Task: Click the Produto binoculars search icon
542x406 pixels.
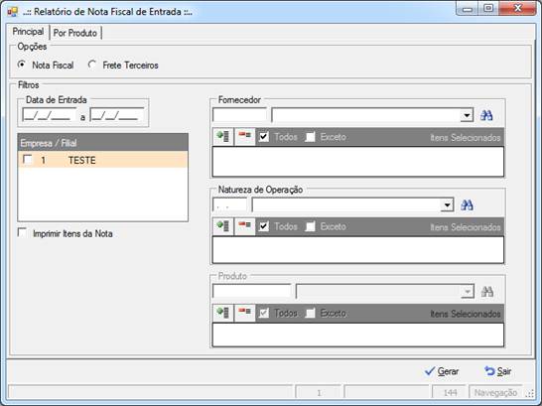Action: point(487,292)
